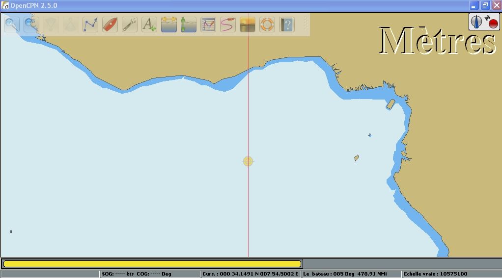Click the cursor coordinates status field

pos(250,274)
